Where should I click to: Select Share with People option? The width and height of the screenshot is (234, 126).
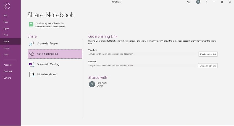point(55,44)
